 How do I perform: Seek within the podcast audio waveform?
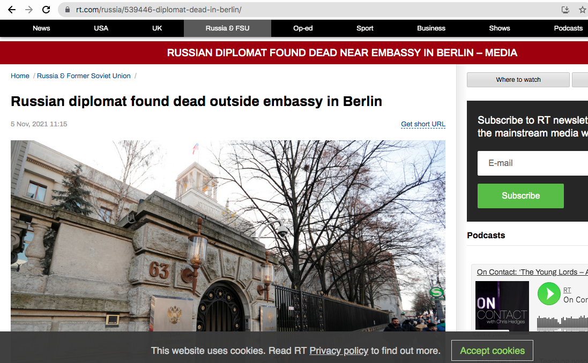(x=562, y=323)
